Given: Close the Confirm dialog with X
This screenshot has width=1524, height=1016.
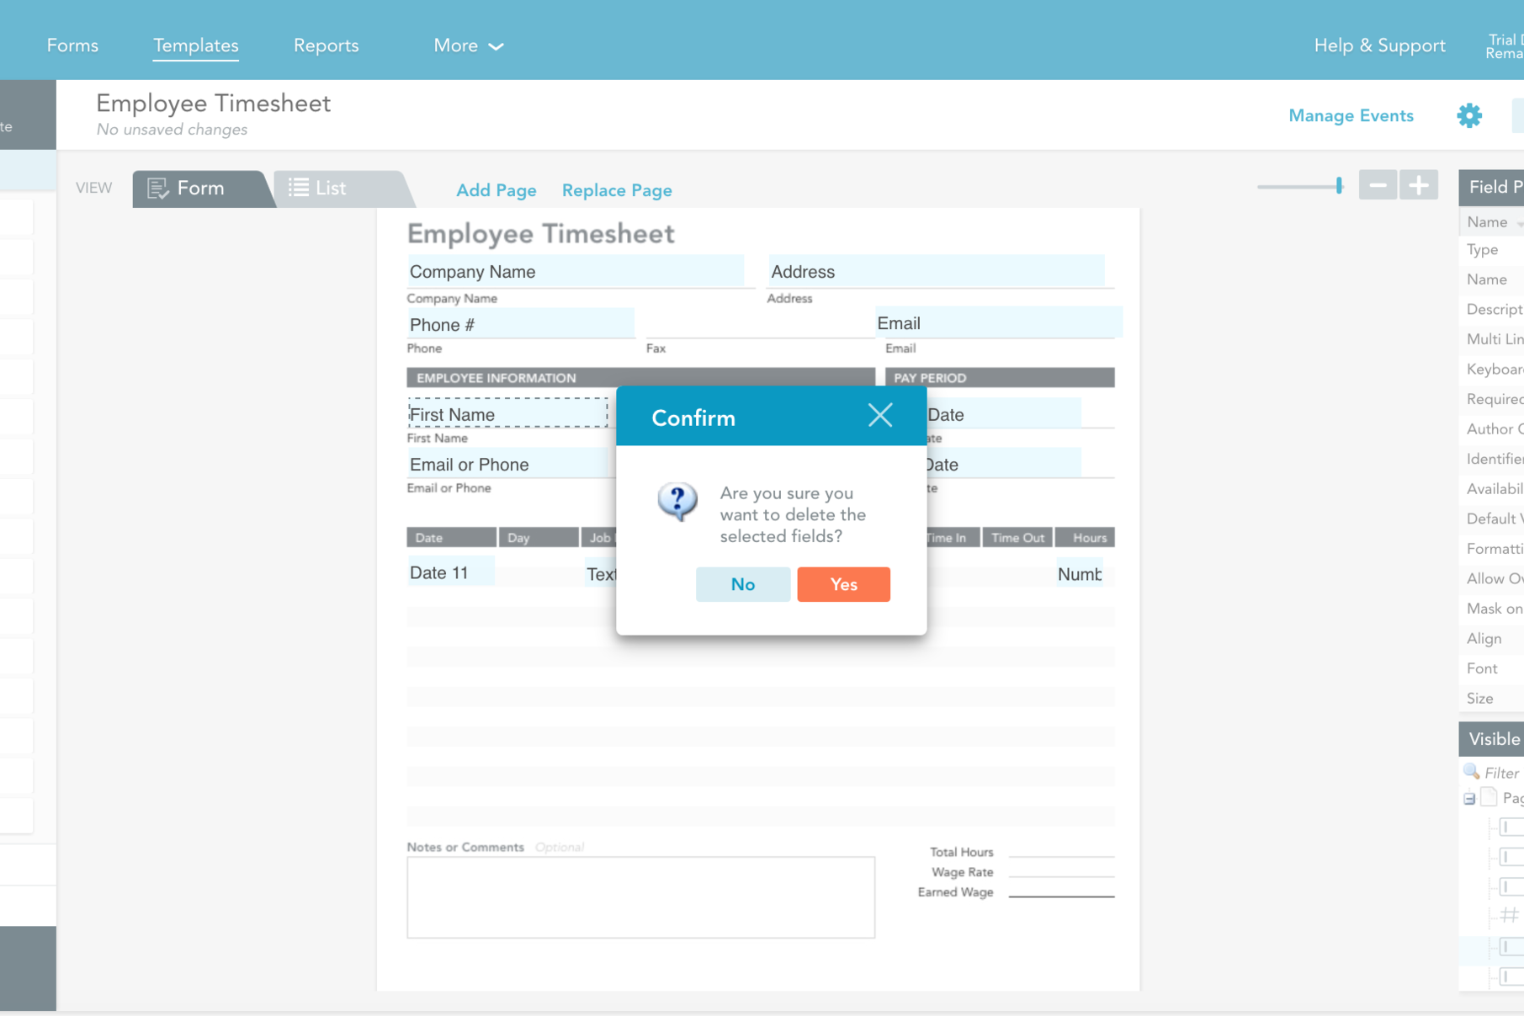Looking at the screenshot, I should point(880,415).
